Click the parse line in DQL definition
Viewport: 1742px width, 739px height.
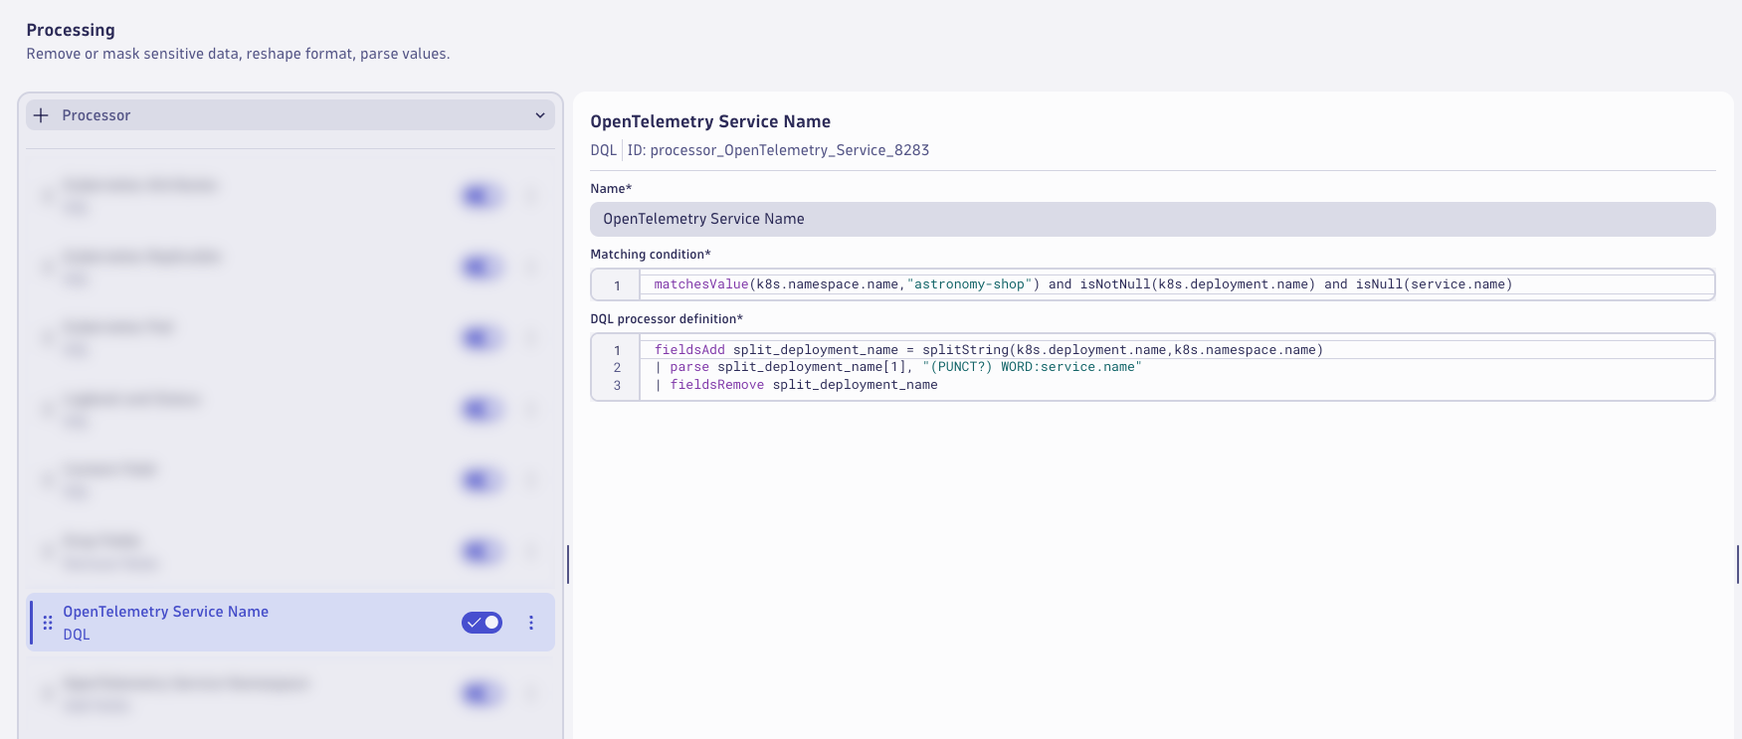click(897, 367)
